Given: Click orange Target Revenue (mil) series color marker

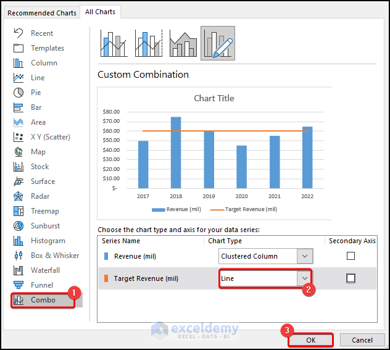Looking at the screenshot, I should (106, 278).
